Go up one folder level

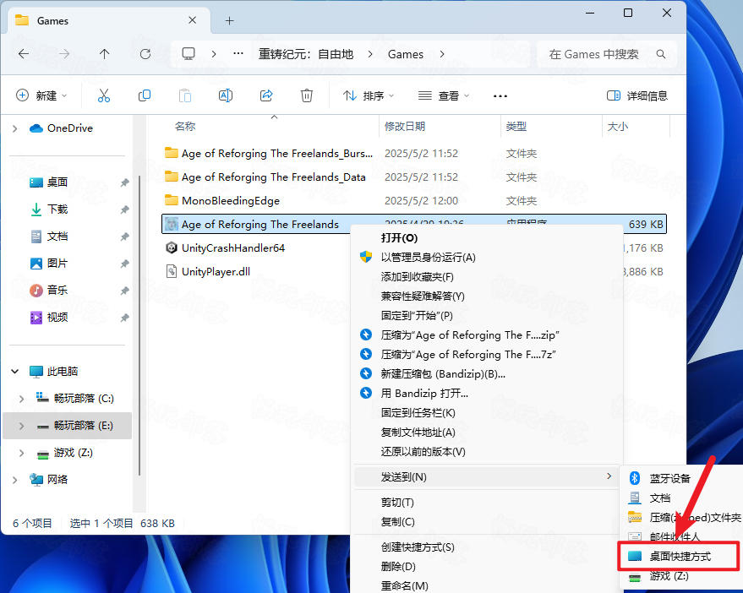click(x=104, y=54)
